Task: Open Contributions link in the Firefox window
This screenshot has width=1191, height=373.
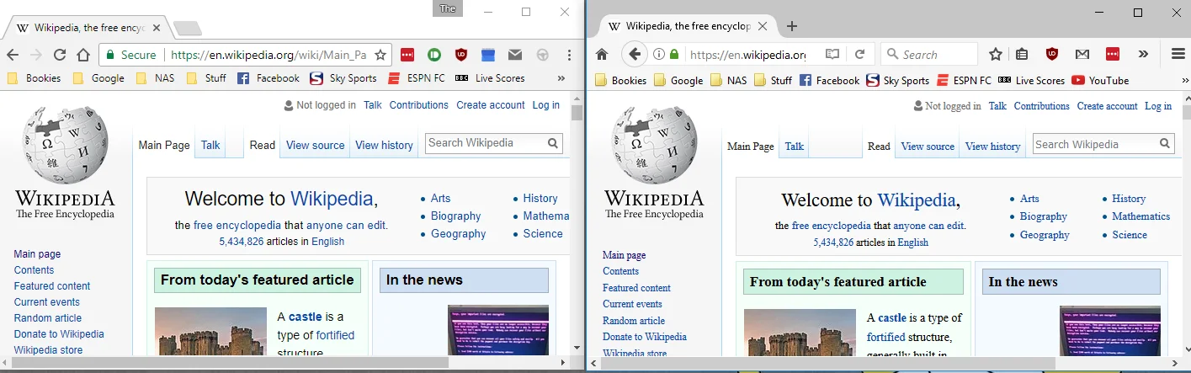Action: coord(1042,106)
